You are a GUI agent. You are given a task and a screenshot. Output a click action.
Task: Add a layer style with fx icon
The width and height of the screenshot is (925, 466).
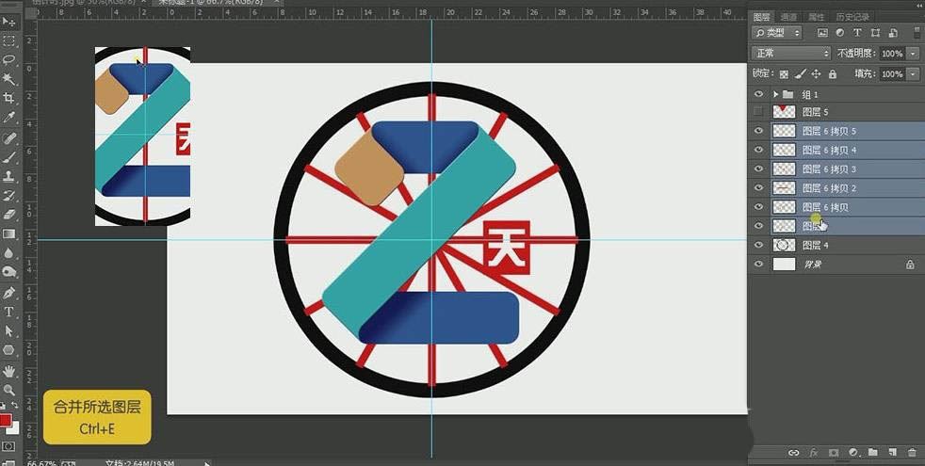[x=813, y=453]
